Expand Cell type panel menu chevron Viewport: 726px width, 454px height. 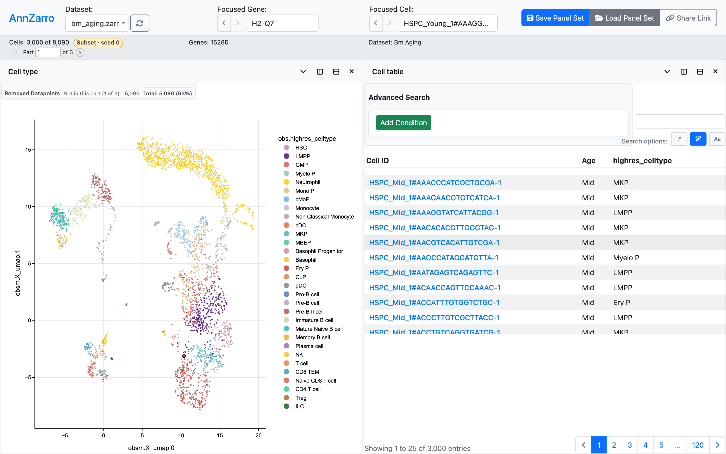[x=303, y=72]
